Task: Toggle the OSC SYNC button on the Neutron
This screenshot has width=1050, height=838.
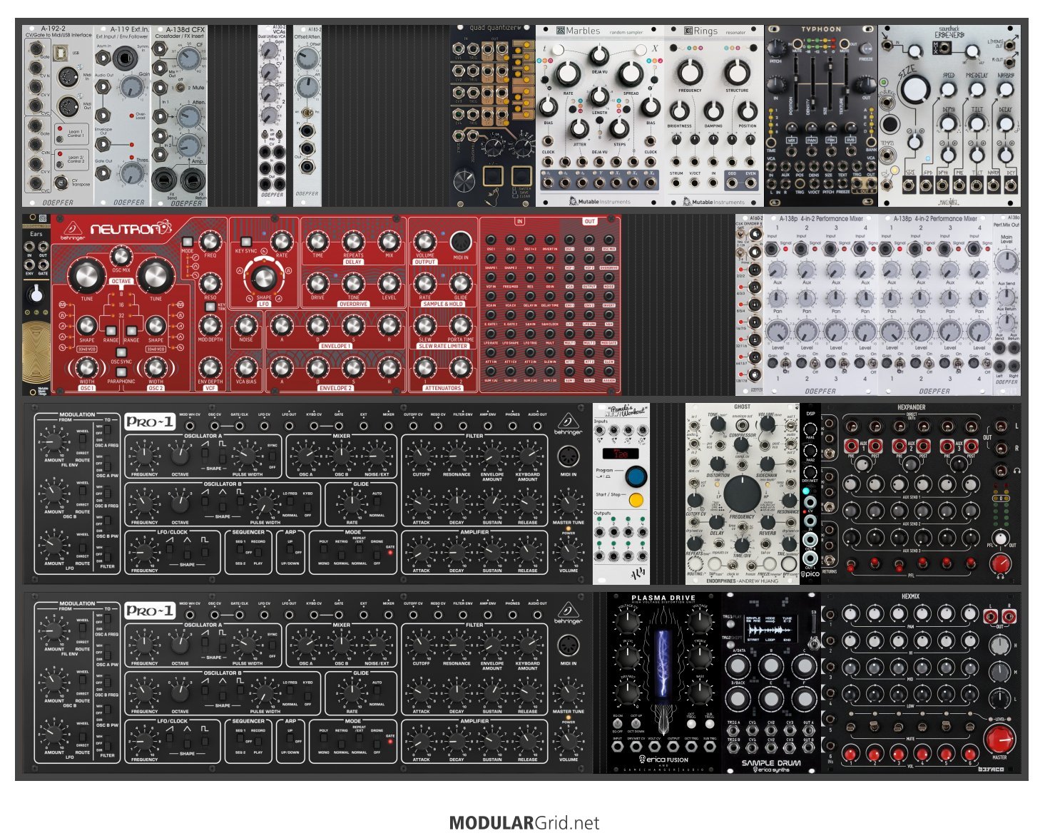Action: [121, 354]
